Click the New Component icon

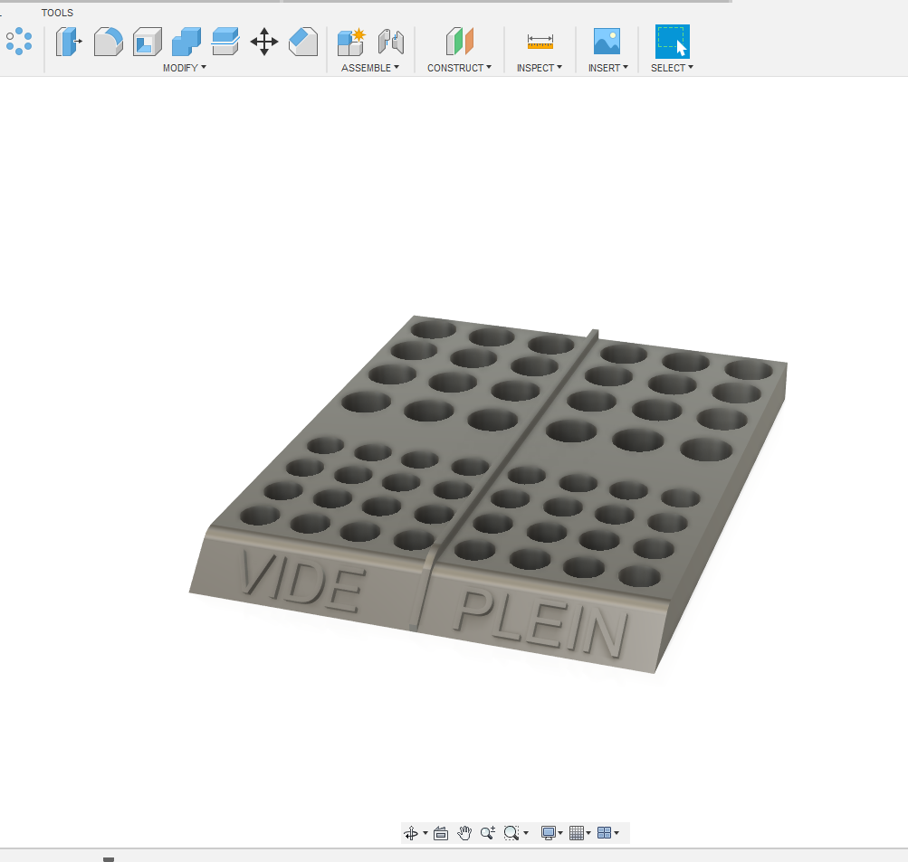point(351,42)
